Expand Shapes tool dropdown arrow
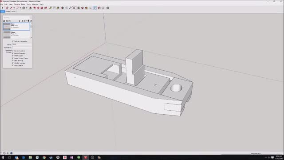The width and height of the screenshot is (284, 160). tap(27, 8)
